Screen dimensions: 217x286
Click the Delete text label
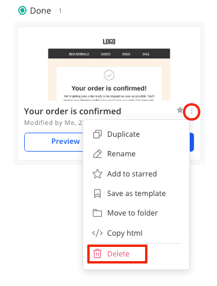[x=119, y=253]
